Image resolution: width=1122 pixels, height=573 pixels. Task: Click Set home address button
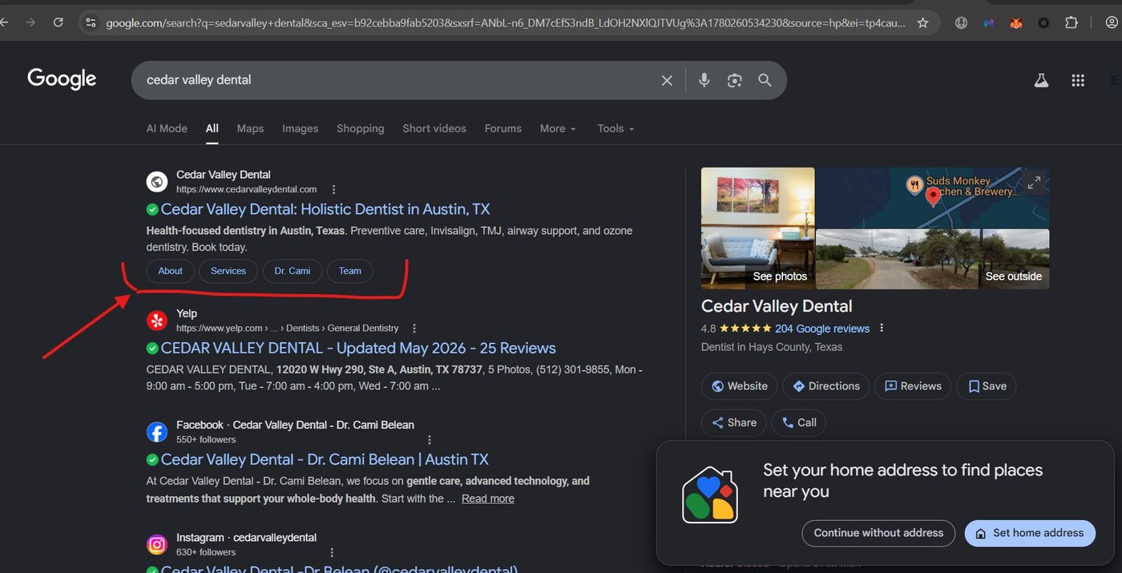click(x=1030, y=533)
